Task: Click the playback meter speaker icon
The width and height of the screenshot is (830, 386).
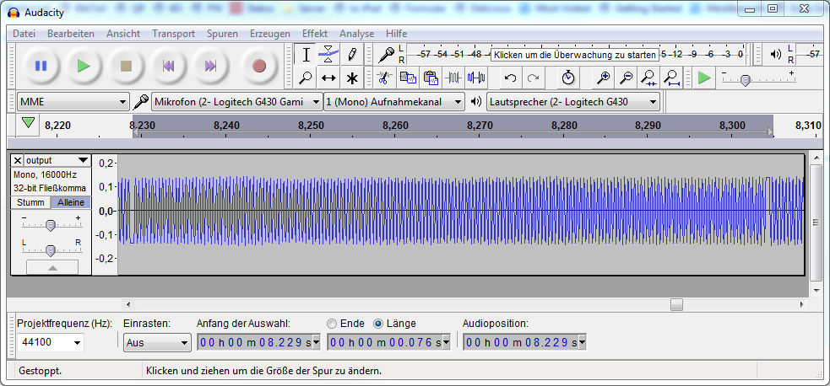Action: [776, 54]
